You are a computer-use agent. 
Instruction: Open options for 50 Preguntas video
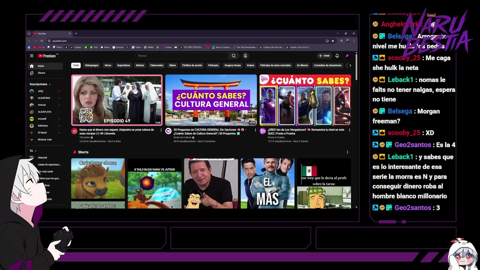click(255, 130)
